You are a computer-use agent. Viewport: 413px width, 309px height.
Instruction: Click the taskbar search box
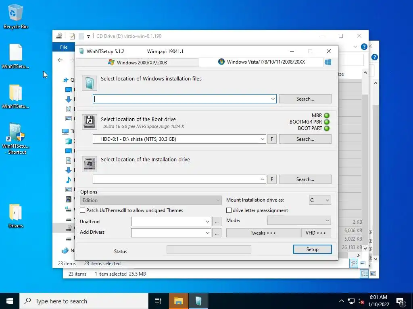84,301
